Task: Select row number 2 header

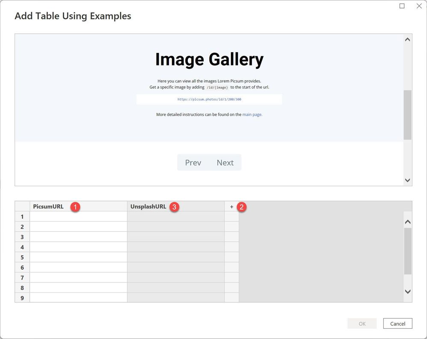Action: coord(22,227)
